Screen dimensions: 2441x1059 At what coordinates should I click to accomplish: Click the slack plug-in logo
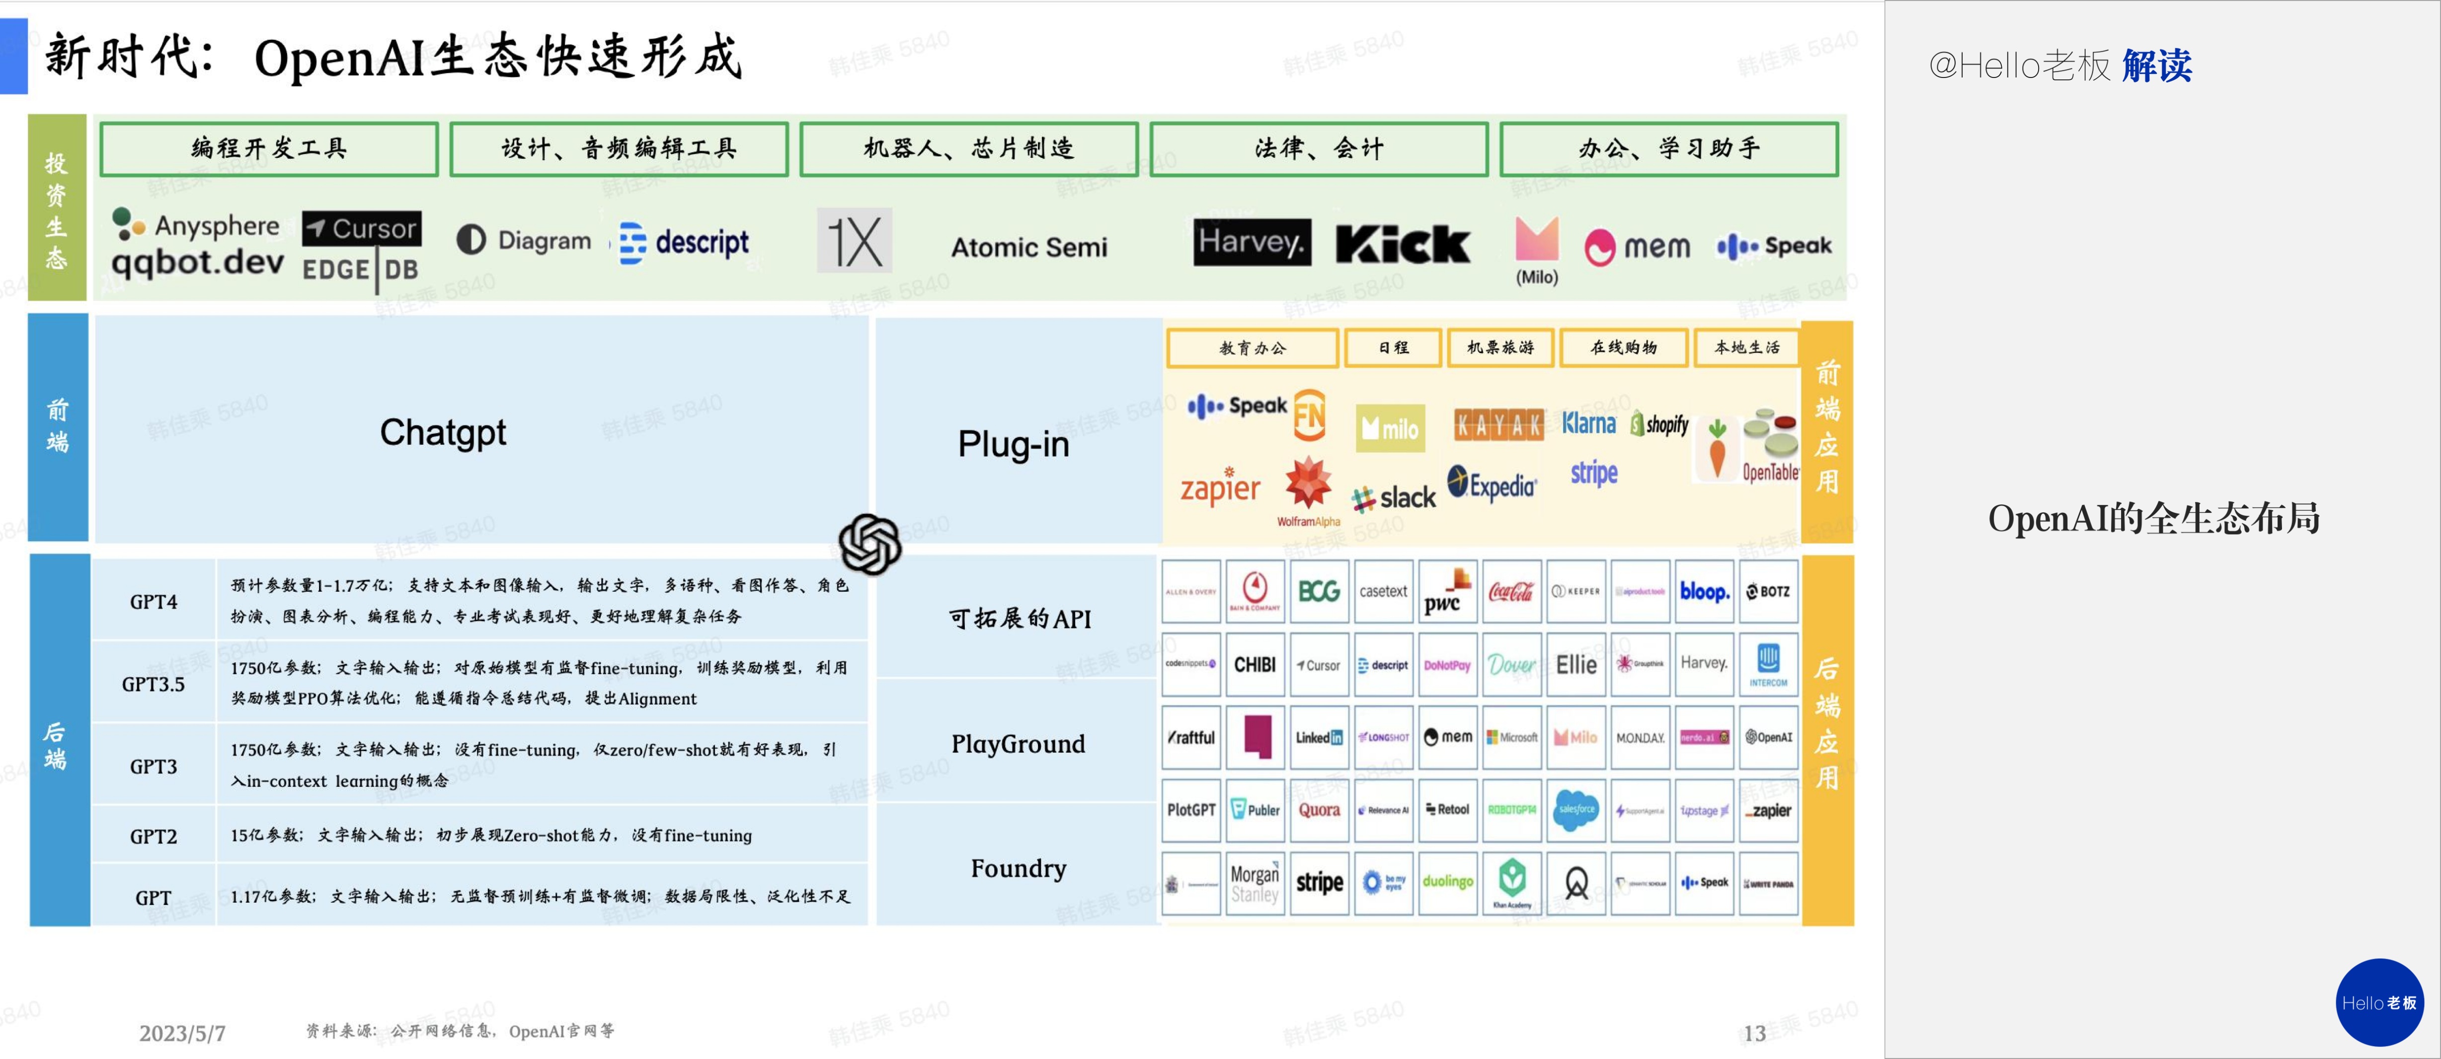(1393, 497)
